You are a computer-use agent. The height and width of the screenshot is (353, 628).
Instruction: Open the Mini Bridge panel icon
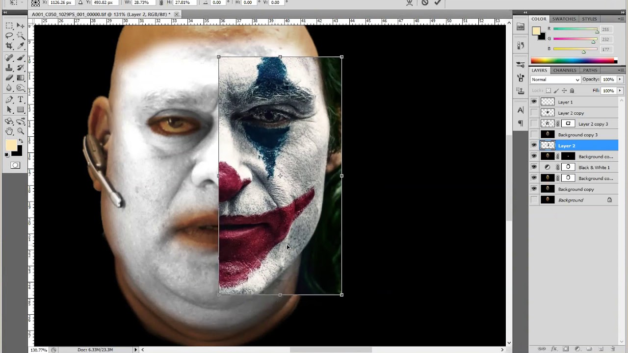coord(521,27)
